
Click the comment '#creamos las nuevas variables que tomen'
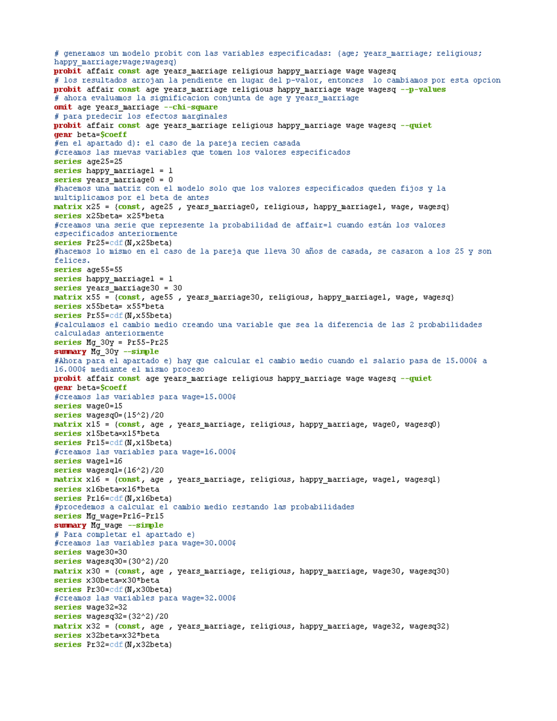coord(202,152)
